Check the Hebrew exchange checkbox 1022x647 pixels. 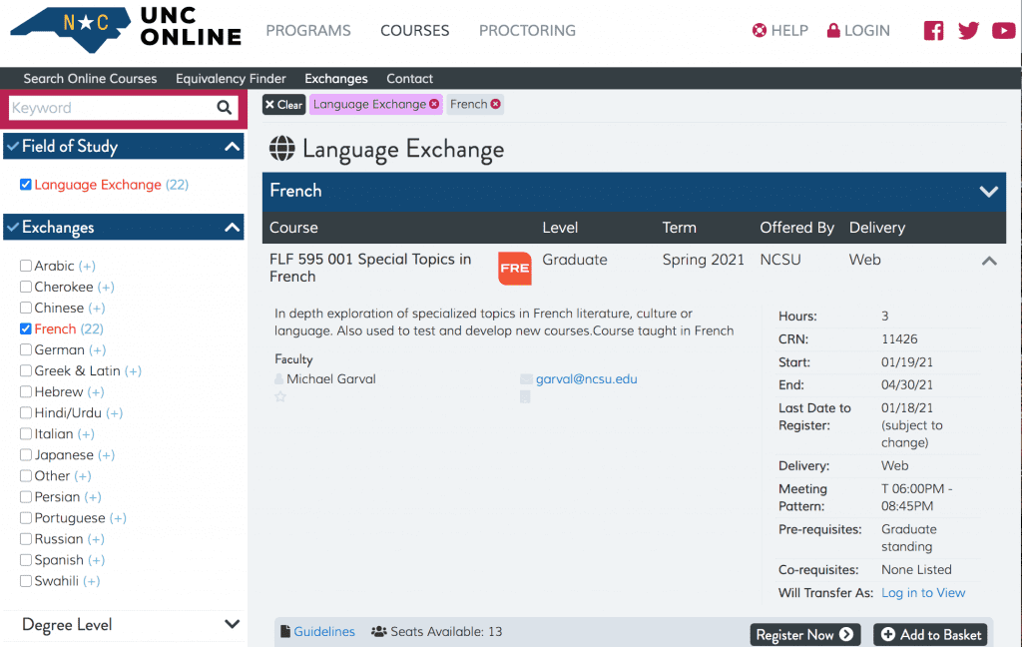(x=25, y=392)
